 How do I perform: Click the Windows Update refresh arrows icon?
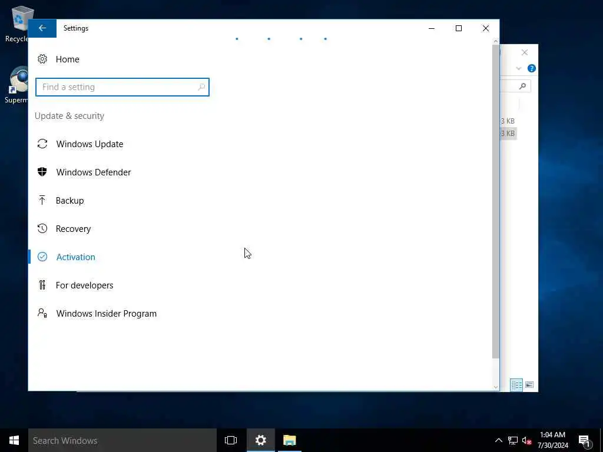[x=42, y=144]
